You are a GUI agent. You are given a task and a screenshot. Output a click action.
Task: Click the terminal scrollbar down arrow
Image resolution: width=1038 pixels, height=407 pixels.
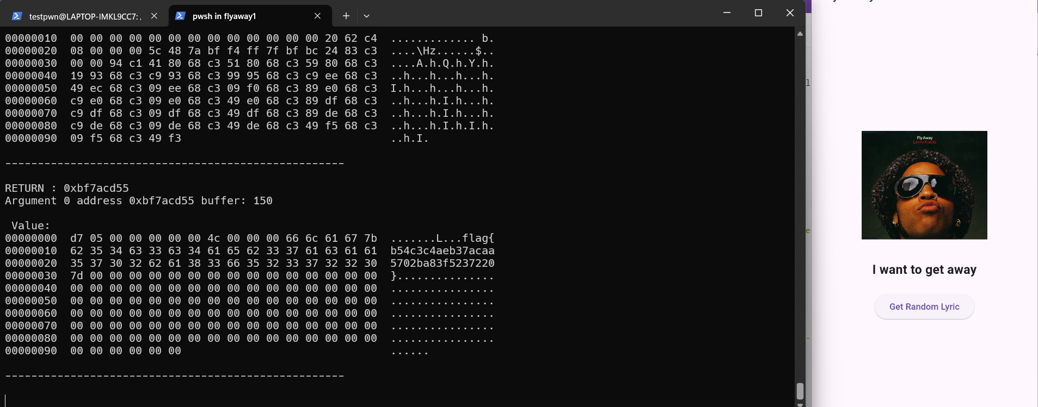tap(800, 404)
